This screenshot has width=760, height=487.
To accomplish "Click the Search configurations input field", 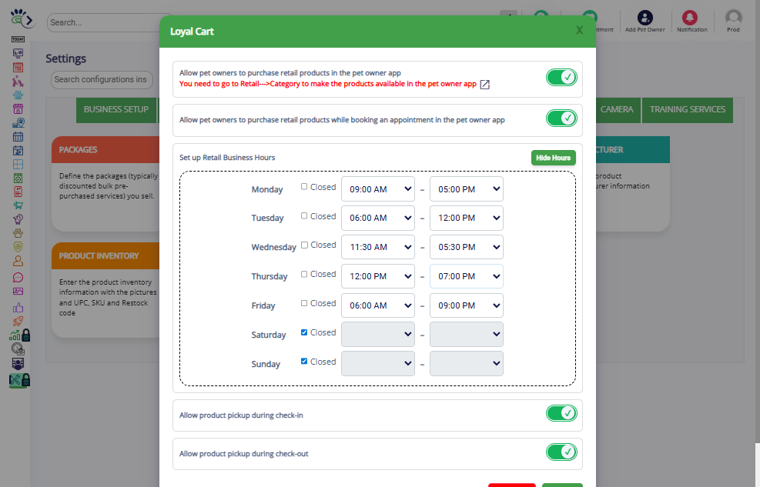I will (102, 80).
